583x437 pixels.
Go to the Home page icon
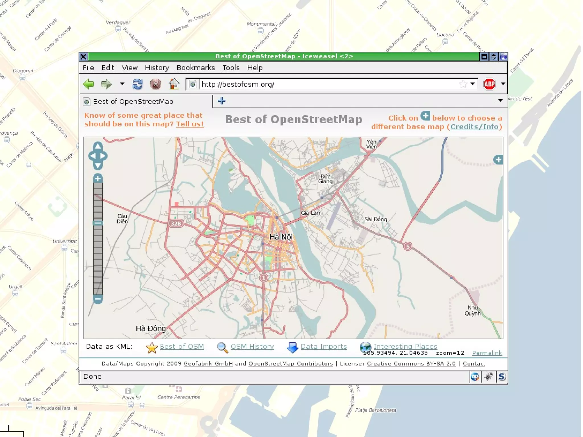(174, 84)
